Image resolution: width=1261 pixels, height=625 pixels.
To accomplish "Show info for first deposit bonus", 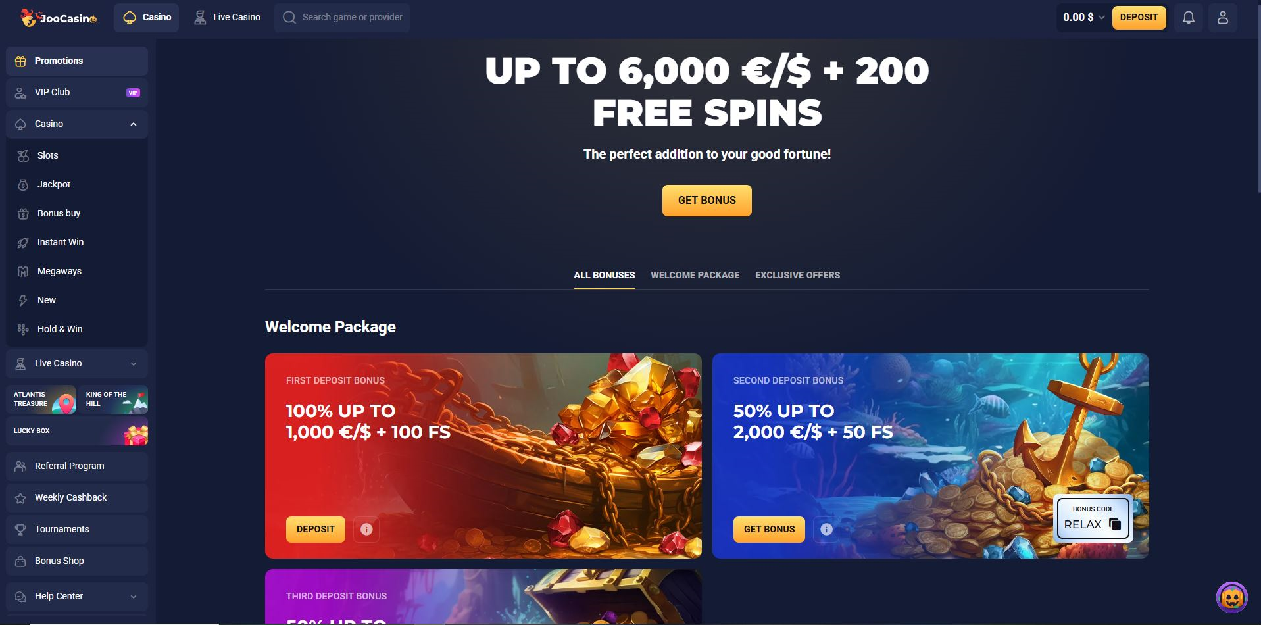I will [366, 529].
